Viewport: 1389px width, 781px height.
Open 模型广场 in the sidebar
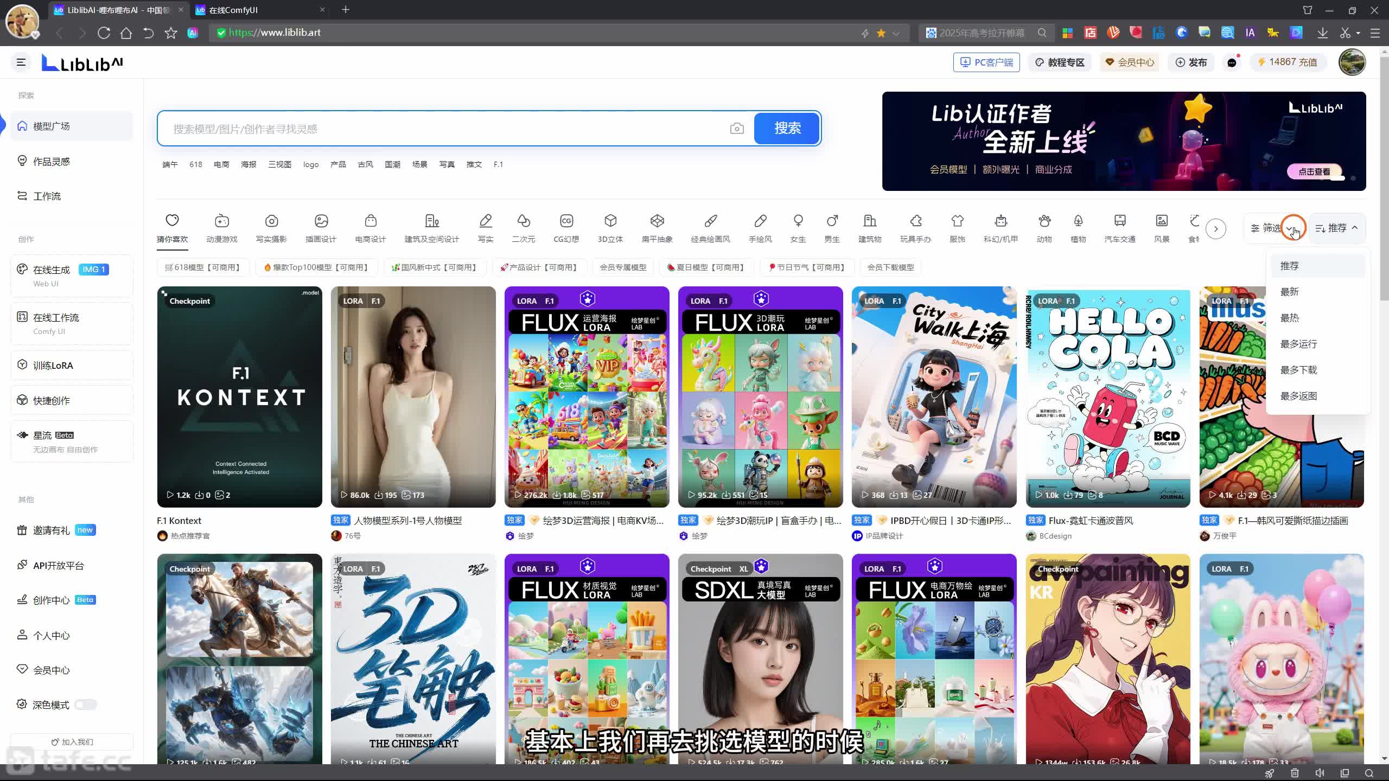(72, 126)
